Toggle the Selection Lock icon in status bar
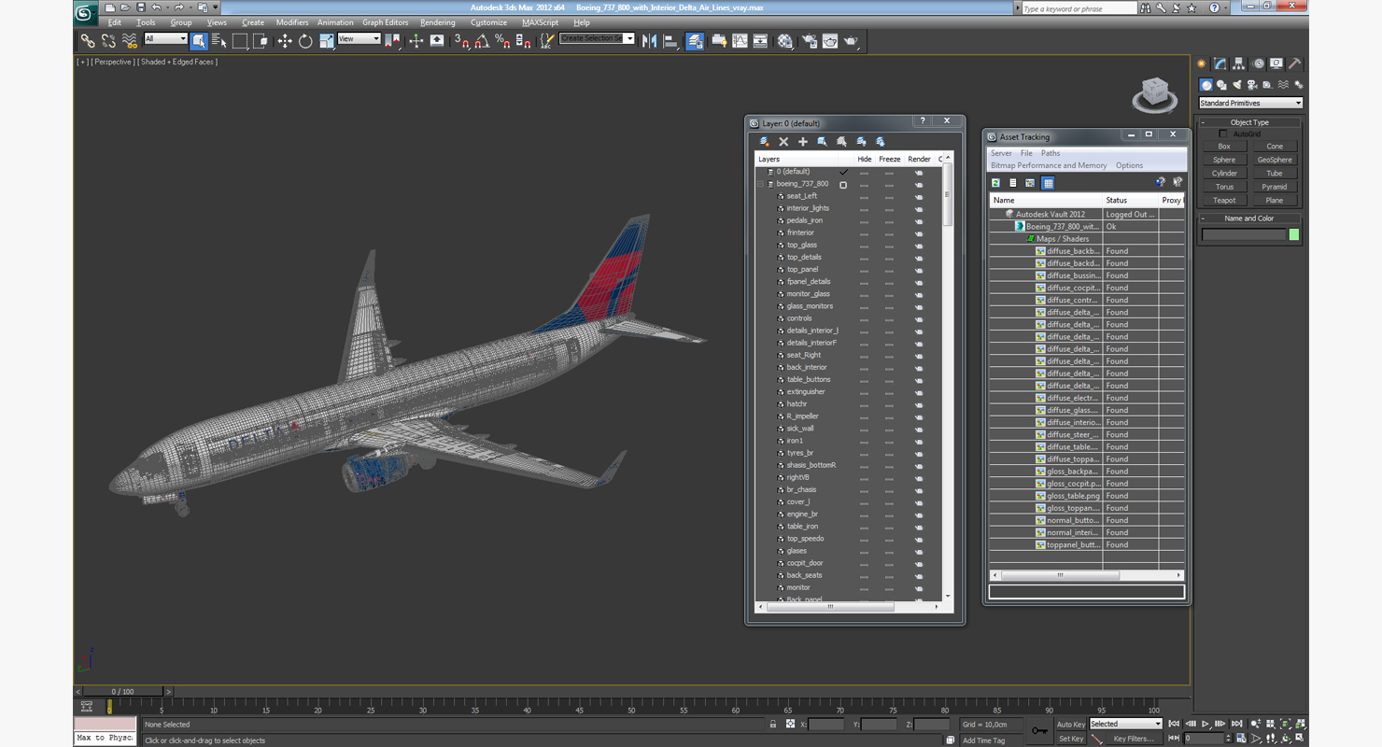This screenshot has width=1382, height=747. 772,724
